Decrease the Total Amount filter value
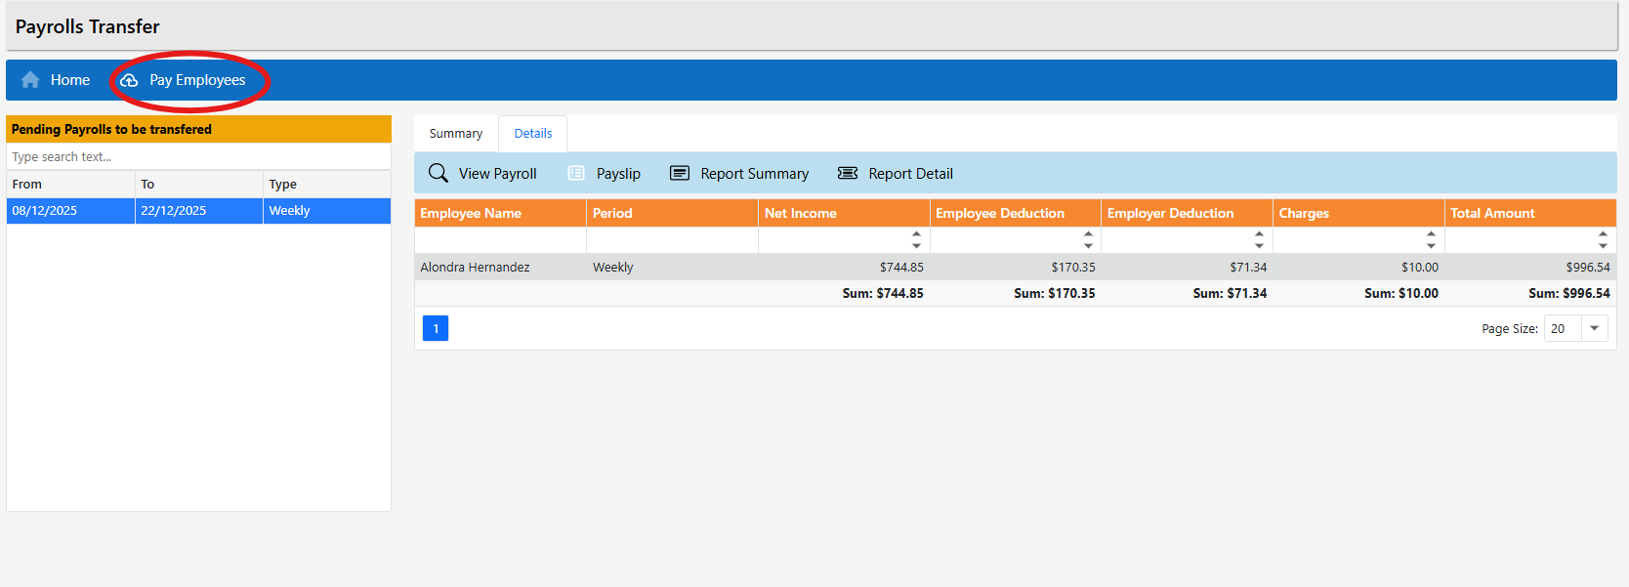 [1604, 246]
